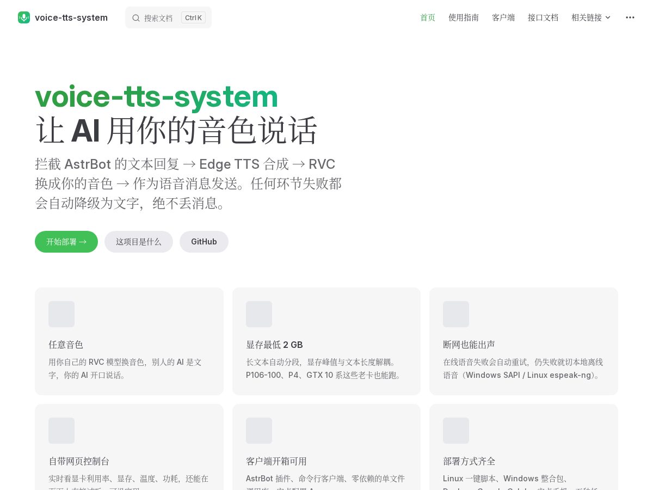
Task: Click the 让 AI 用你的音色说话 headline
Action: pos(176,131)
